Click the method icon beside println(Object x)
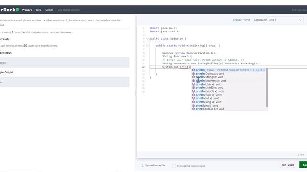This screenshot has height=172, width=307. tap(193, 74)
